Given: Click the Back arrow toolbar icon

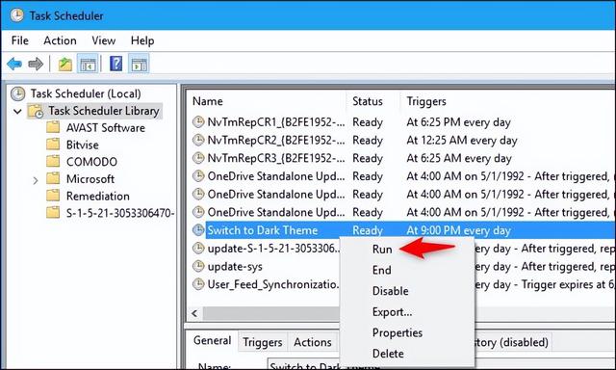Looking at the screenshot, I should point(14,64).
